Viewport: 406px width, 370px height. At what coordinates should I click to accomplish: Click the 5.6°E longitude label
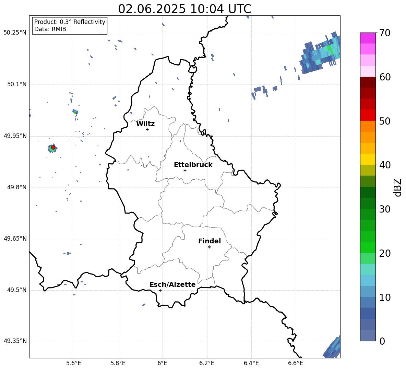(x=73, y=363)
